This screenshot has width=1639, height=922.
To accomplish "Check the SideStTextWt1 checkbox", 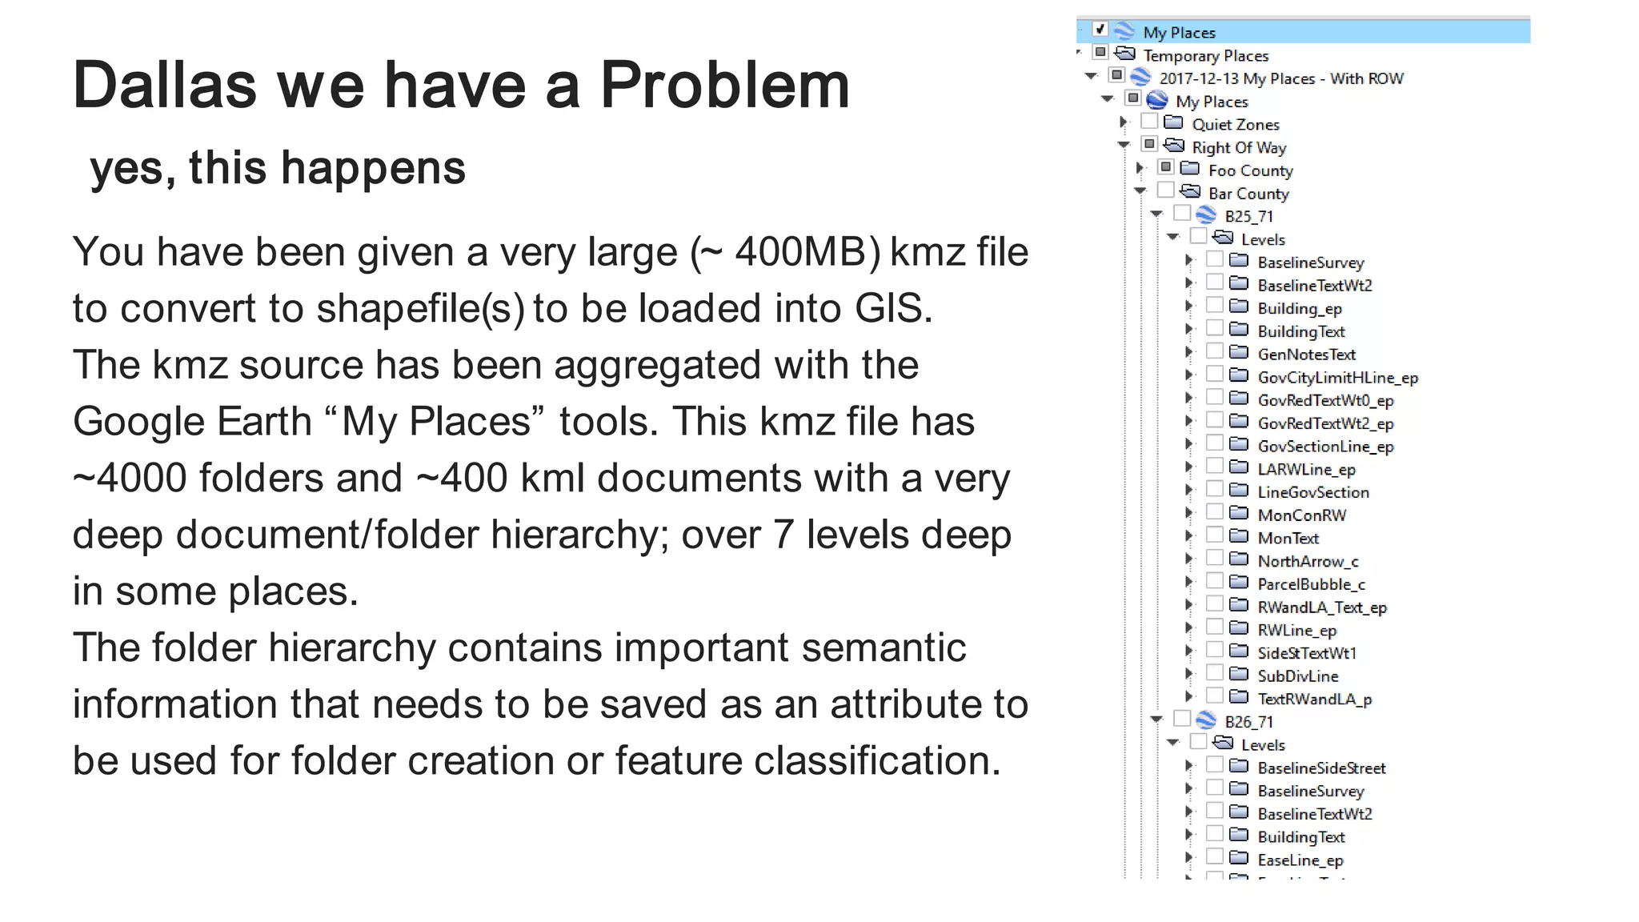I will (x=1215, y=650).
